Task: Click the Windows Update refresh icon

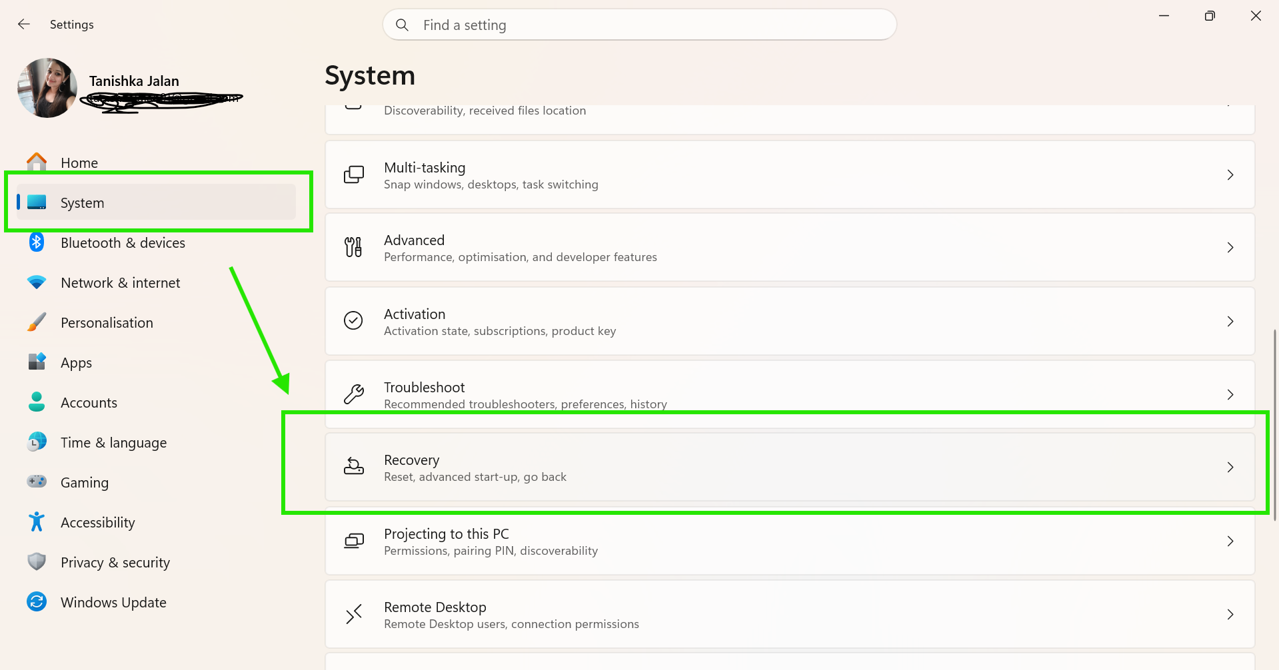Action: point(37,602)
